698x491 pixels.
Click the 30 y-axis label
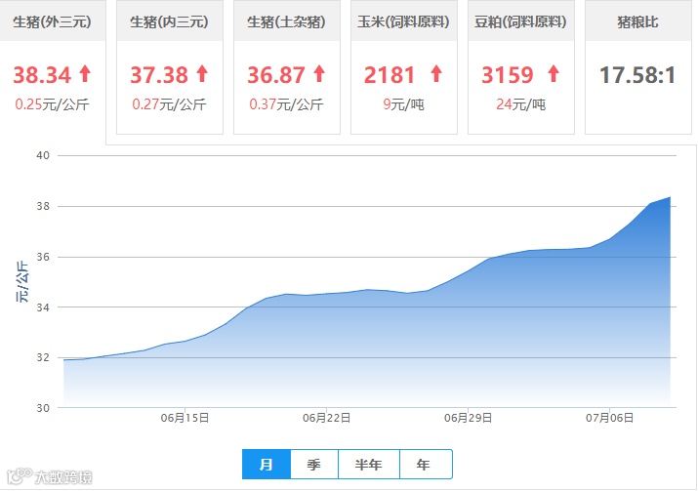coord(43,408)
